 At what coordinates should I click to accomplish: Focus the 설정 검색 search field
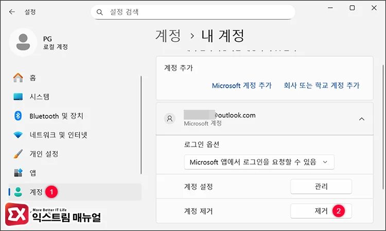tap(193, 12)
